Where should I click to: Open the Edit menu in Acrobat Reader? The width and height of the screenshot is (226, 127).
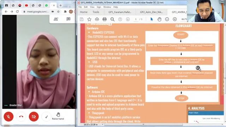(x=86, y=7)
